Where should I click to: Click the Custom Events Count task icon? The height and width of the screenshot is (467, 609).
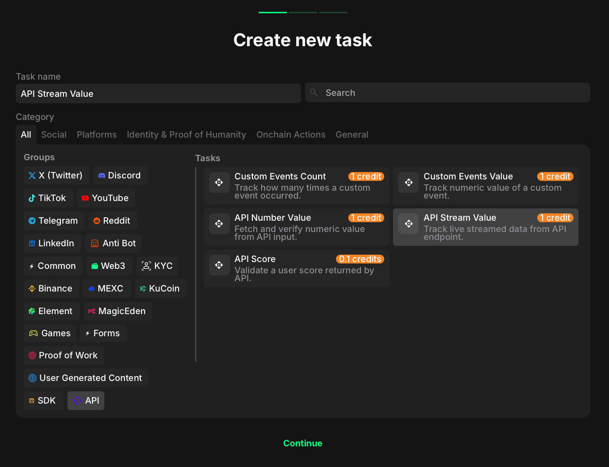click(x=219, y=182)
